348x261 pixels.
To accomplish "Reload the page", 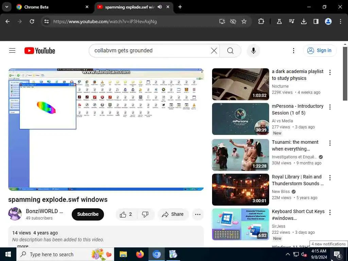I will [32, 21].
